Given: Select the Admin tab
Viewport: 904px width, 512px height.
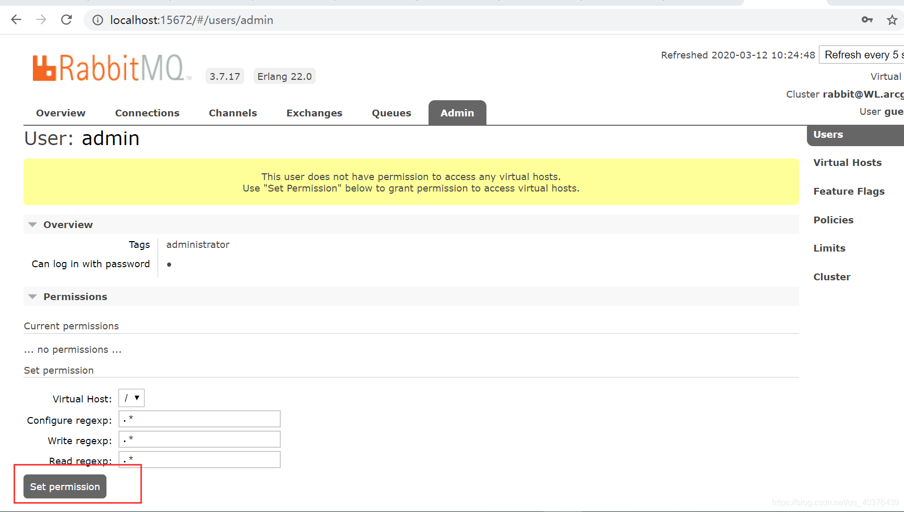Looking at the screenshot, I should (457, 113).
